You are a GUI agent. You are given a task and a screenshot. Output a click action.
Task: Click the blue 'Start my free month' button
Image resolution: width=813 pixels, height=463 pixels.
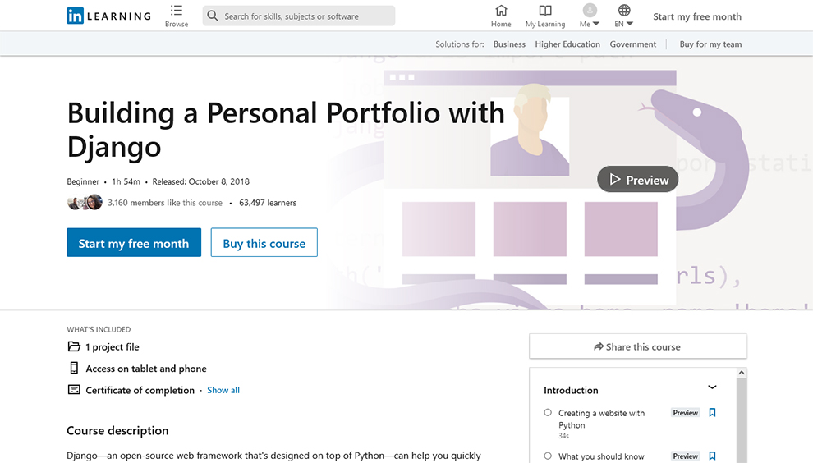134,243
